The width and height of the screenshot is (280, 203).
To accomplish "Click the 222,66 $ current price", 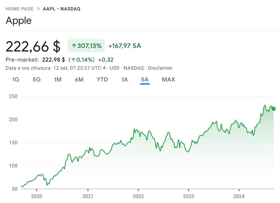I will click(33, 46).
